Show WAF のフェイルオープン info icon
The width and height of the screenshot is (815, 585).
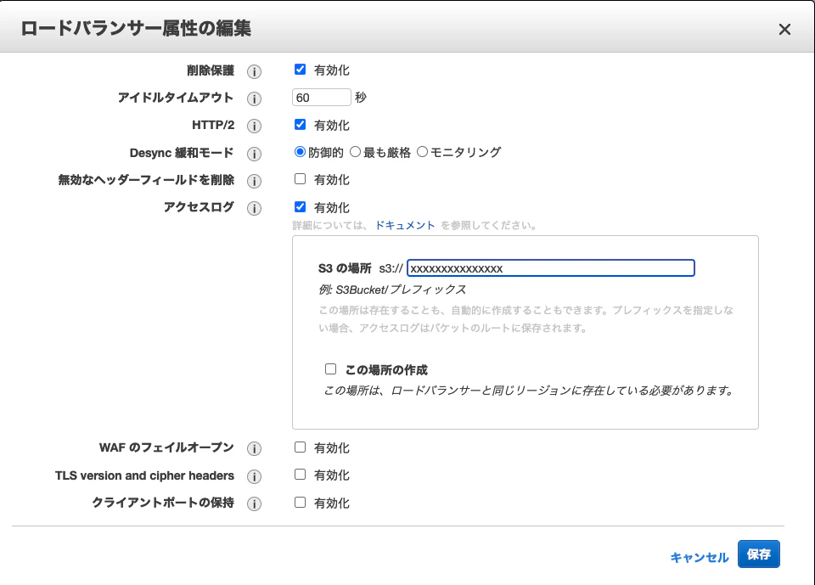tap(254, 449)
